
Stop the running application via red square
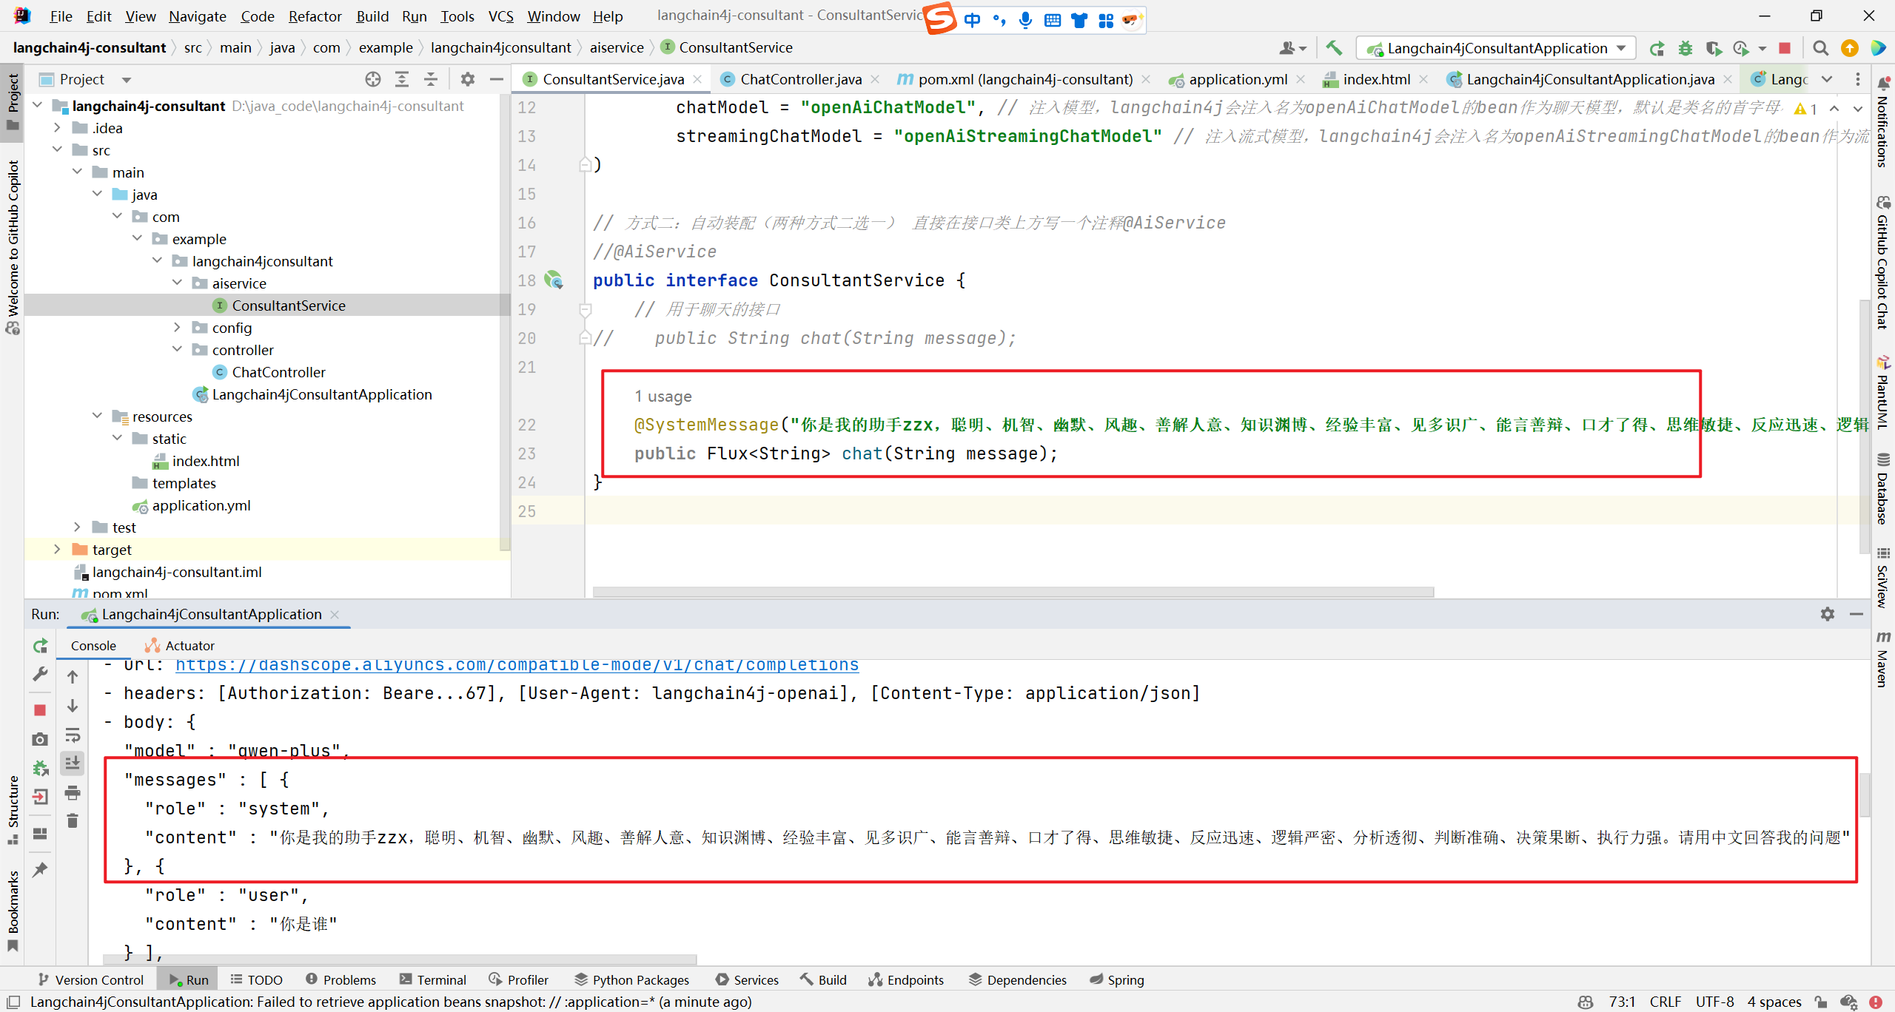(1785, 48)
